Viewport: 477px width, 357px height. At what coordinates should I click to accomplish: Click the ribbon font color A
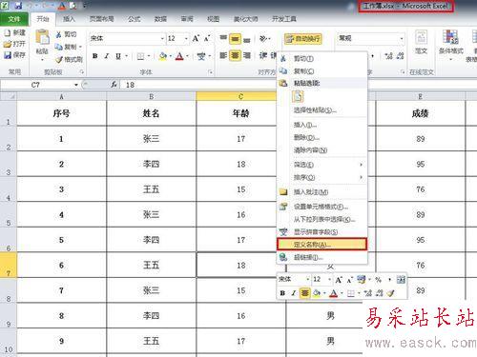point(179,56)
